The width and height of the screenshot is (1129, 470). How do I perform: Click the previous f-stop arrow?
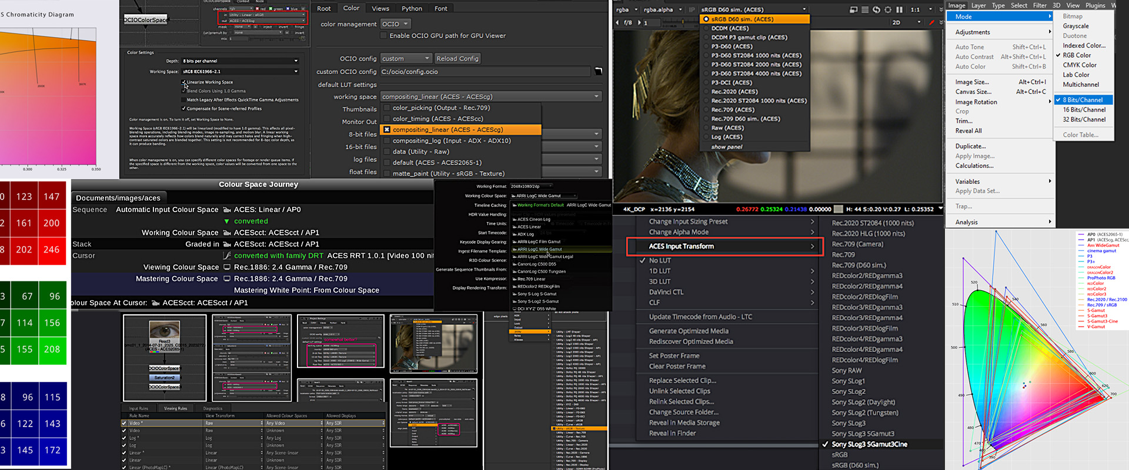click(617, 22)
